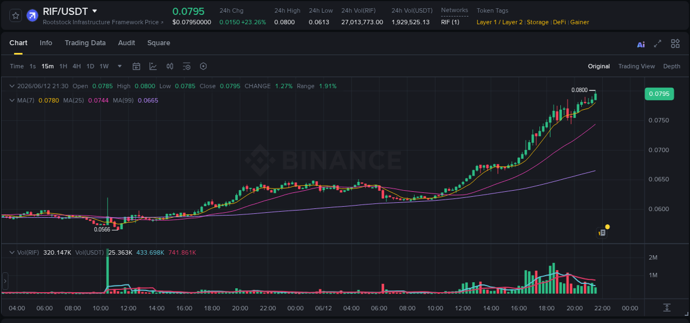
Task: Select the Time line chart interval
Action: click(17, 66)
